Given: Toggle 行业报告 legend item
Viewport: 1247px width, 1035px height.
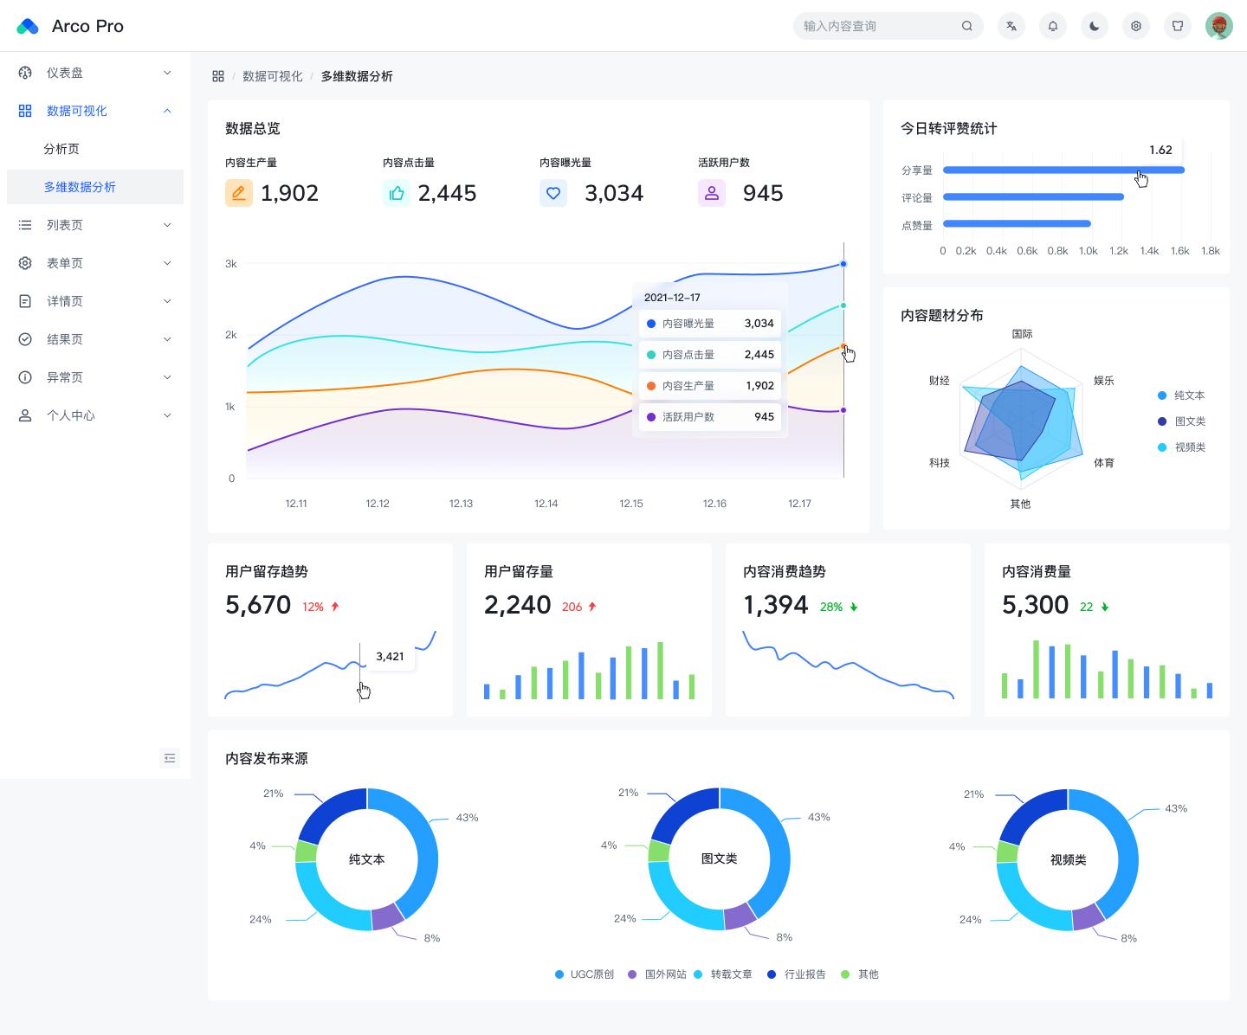Looking at the screenshot, I should [x=797, y=974].
